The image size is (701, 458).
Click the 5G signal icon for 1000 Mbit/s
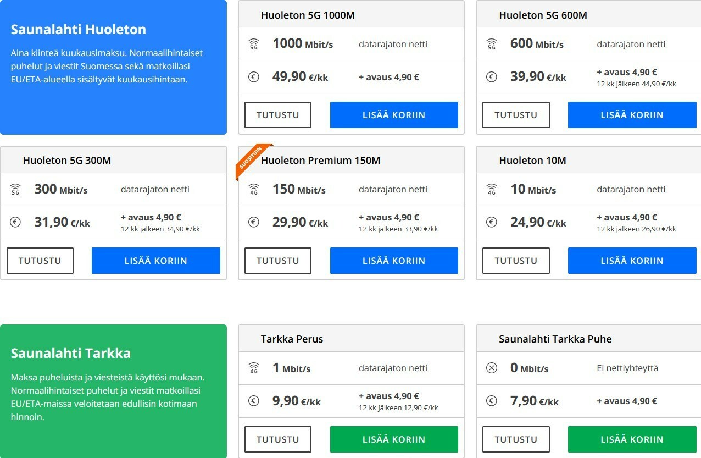253,44
